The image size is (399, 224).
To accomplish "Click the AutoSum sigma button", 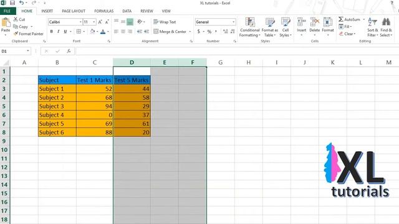I will point(349,19).
